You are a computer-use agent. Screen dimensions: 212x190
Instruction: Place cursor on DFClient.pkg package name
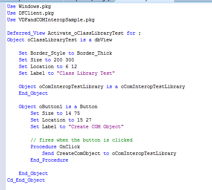pyautogui.click(x=36, y=13)
